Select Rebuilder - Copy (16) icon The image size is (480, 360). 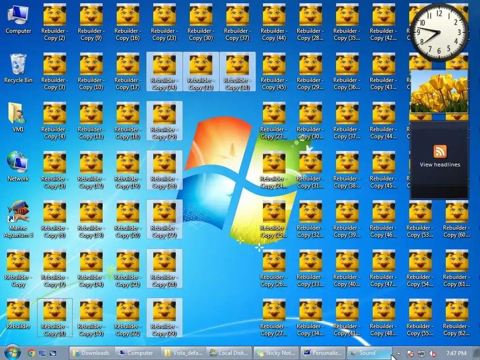[127, 22]
